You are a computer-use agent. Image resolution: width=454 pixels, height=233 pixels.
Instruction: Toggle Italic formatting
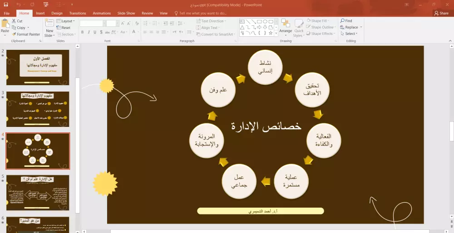[x=89, y=32]
